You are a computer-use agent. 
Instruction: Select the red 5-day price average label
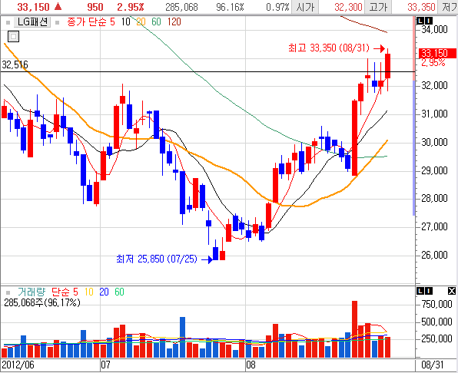pyautogui.click(x=112, y=21)
